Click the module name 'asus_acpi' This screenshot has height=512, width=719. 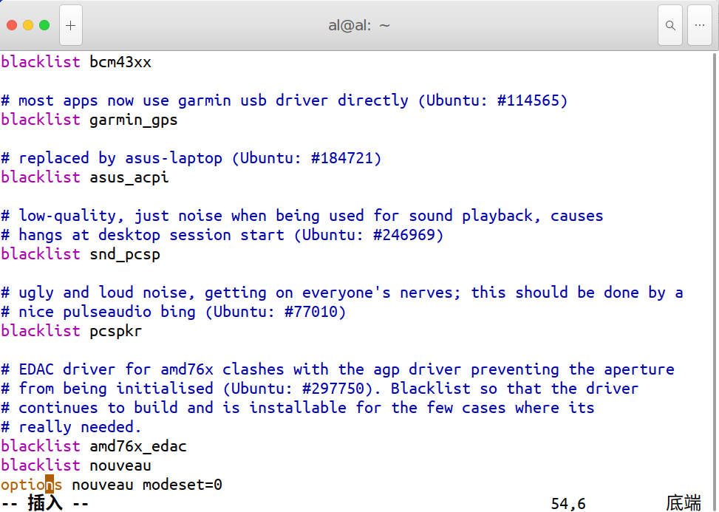pyautogui.click(x=129, y=177)
